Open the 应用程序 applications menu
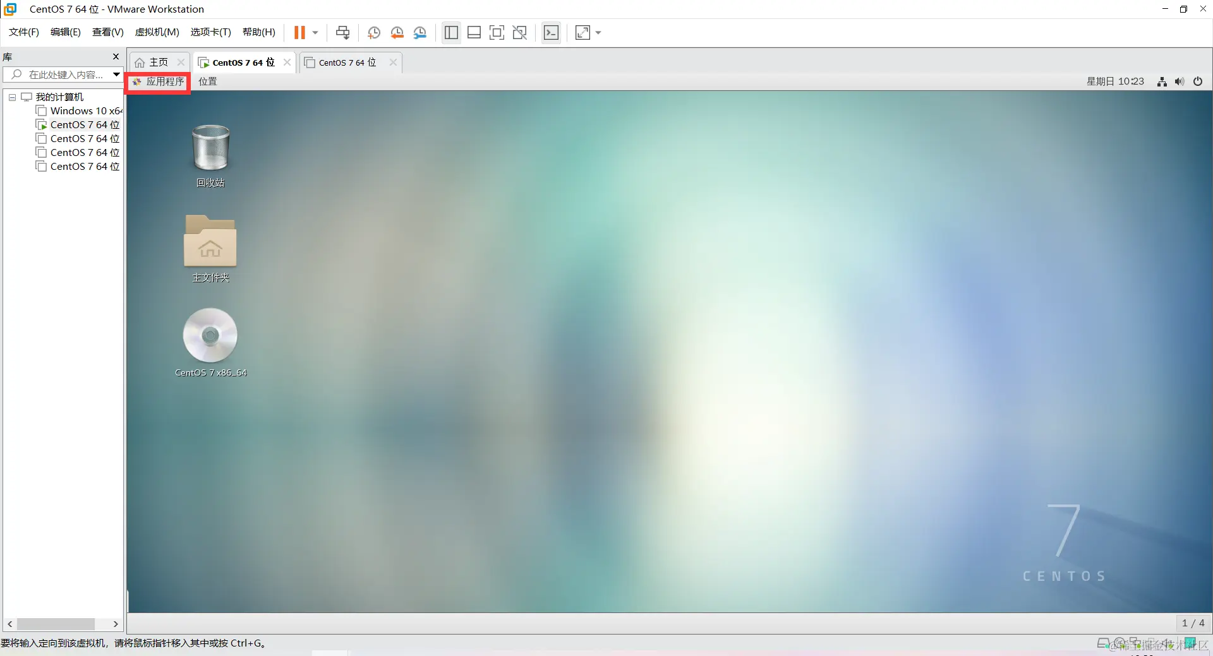Viewport: 1213px width, 656px height. [158, 81]
